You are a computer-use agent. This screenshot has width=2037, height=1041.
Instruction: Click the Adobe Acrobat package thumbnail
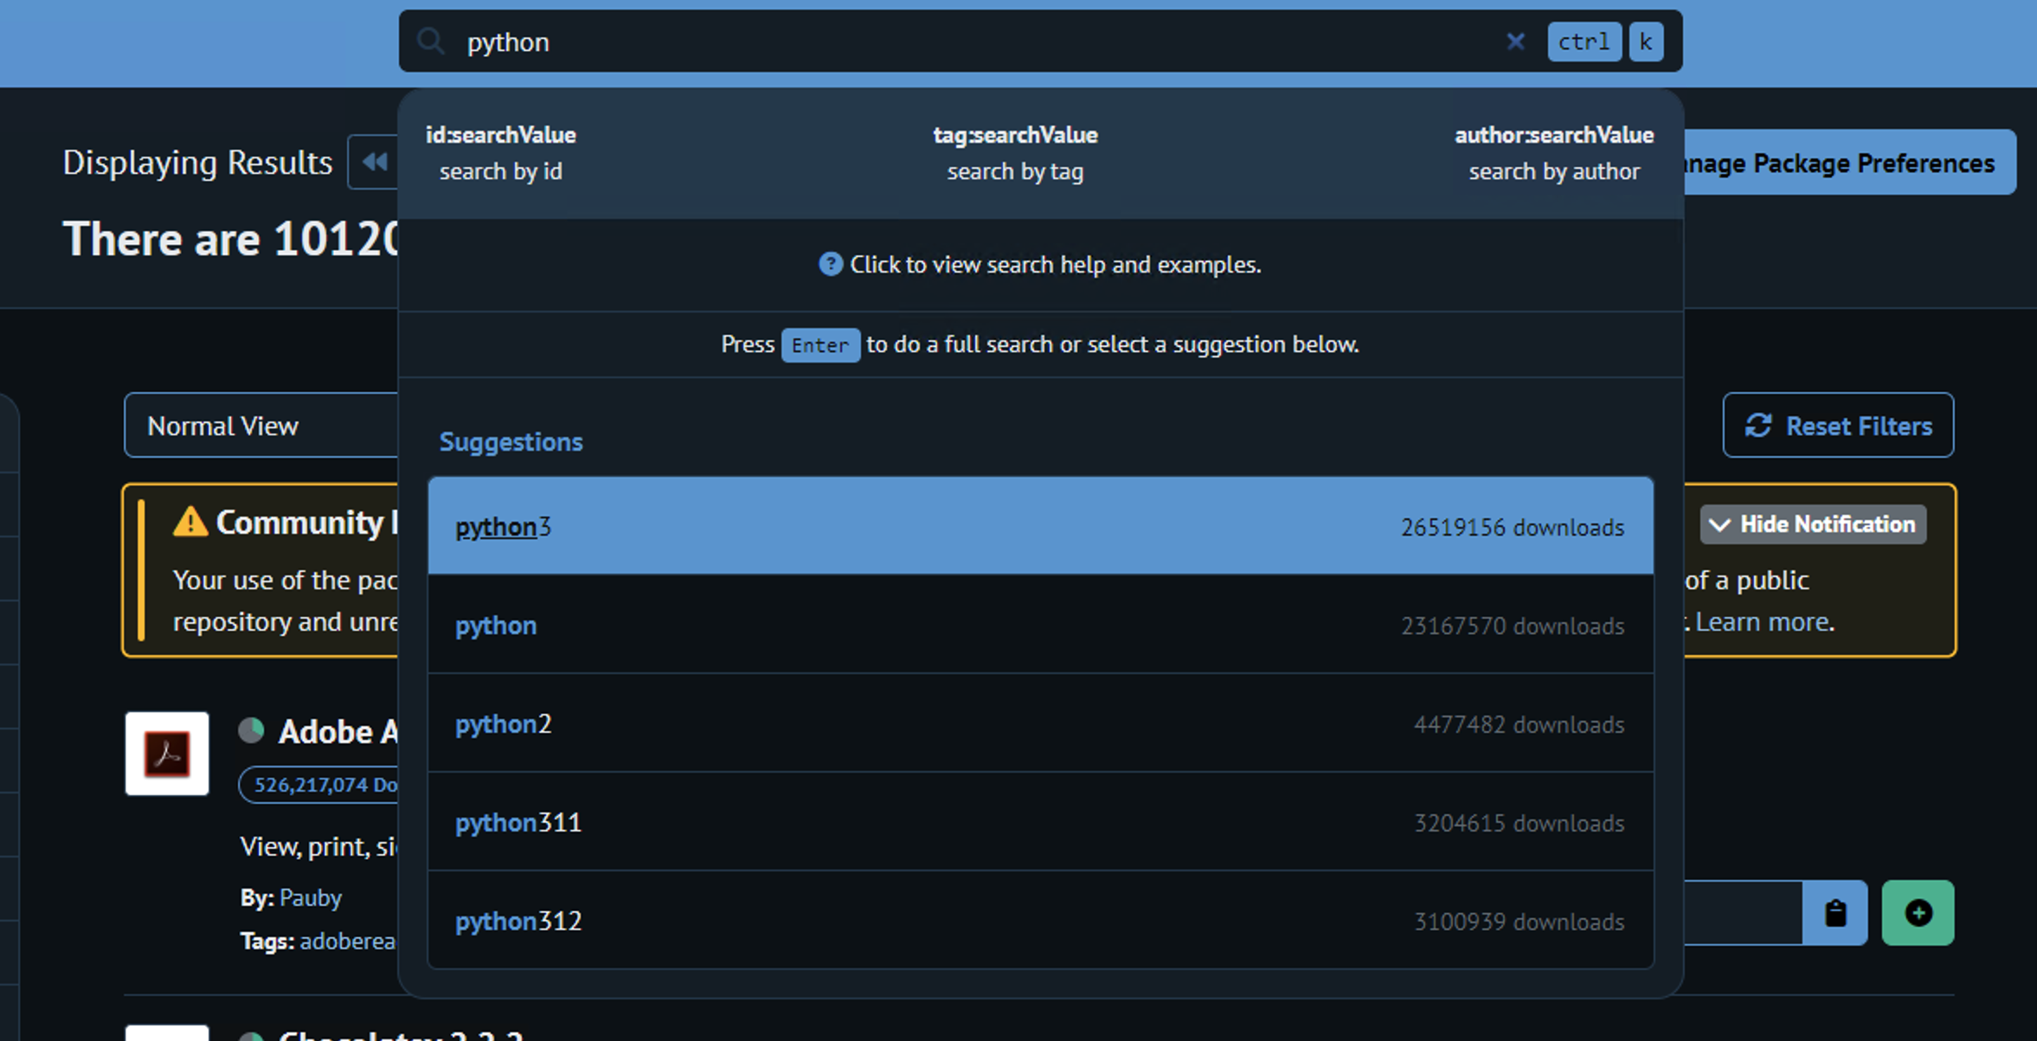click(x=167, y=754)
